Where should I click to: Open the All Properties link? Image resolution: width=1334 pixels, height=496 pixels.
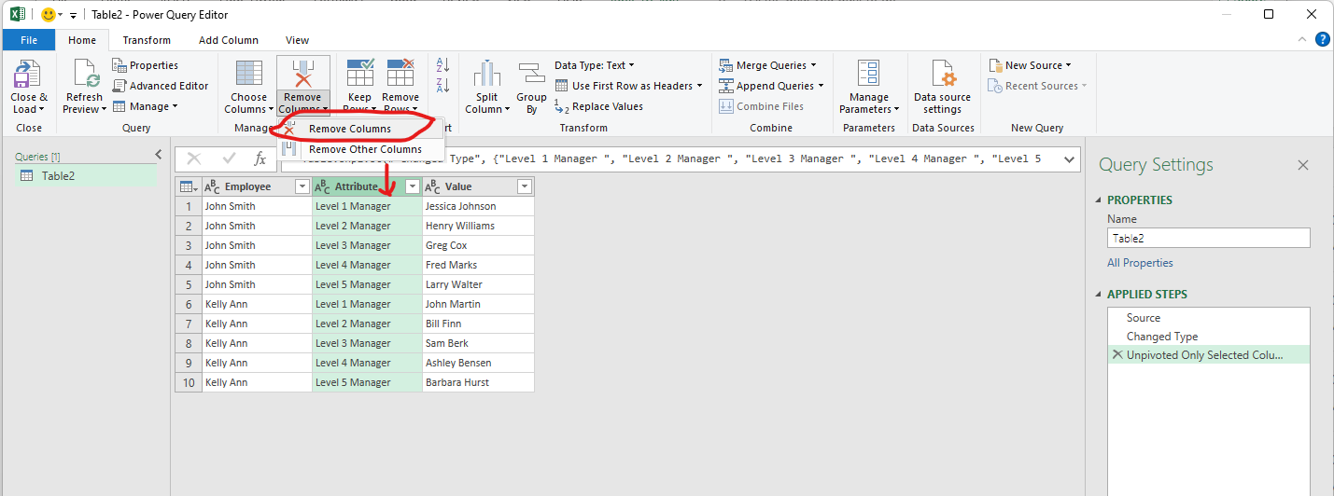coord(1140,263)
